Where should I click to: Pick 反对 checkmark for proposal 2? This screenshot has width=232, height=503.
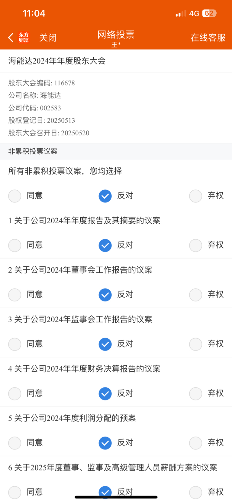(x=105, y=294)
